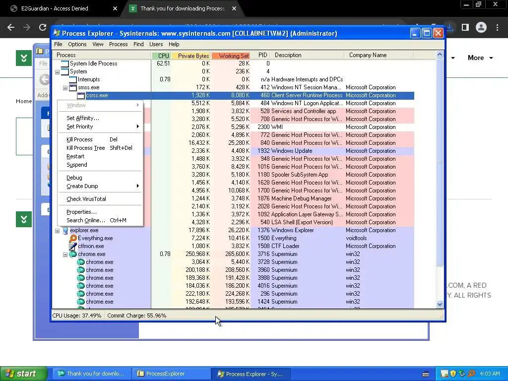Open the Find menu
Image resolution: width=508 pixels, height=381 pixels.
tap(138, 44)
